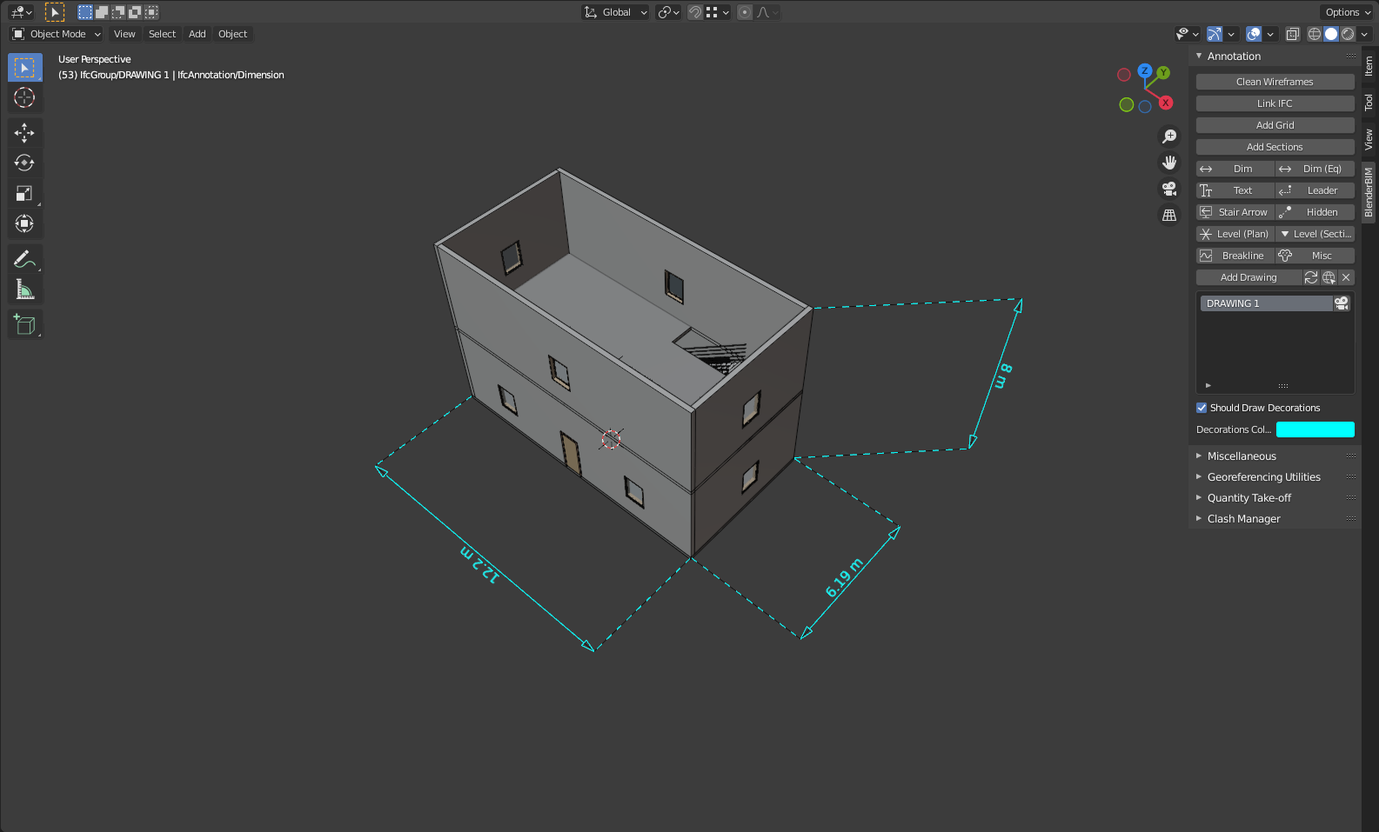Open gizmo options dropdown arrow
Viewport: 1379px width, 832px height.
(1230, 34)
